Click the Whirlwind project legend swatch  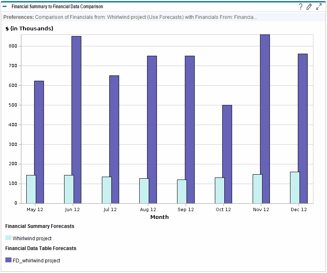click(x=9, y=238)
